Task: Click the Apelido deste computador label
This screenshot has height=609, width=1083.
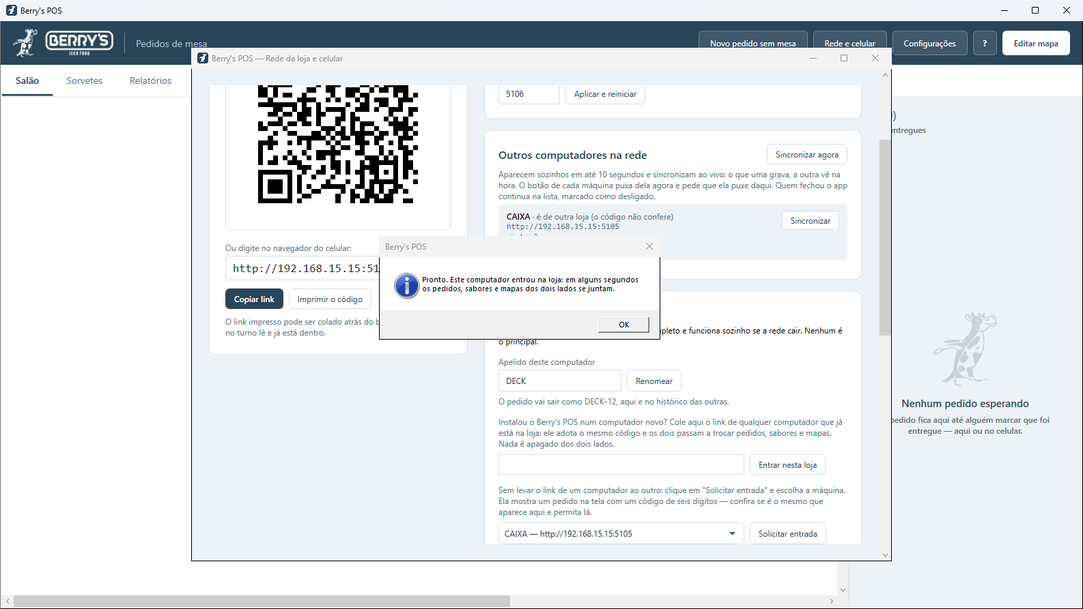Action: coord(546,362)
